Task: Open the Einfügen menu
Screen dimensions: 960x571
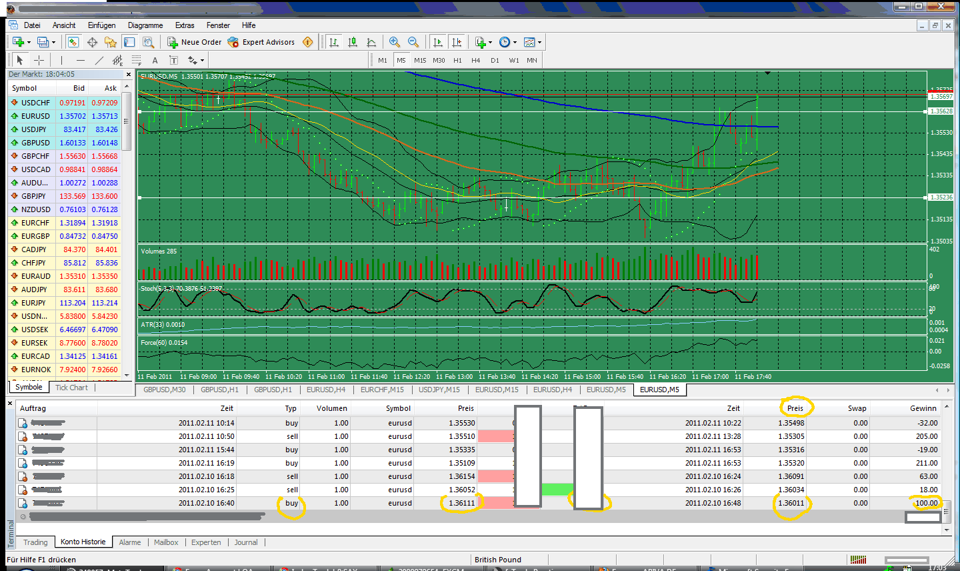Action: click(101, 25)
